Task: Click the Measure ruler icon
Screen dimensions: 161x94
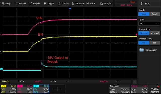Action: [73, 3]
